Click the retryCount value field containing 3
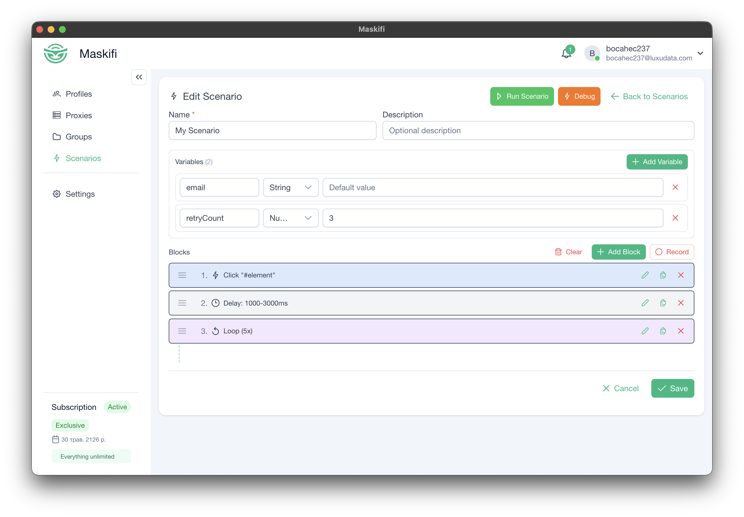The height and width of the screenshot is (517, 744). click(x=493, y=218)
